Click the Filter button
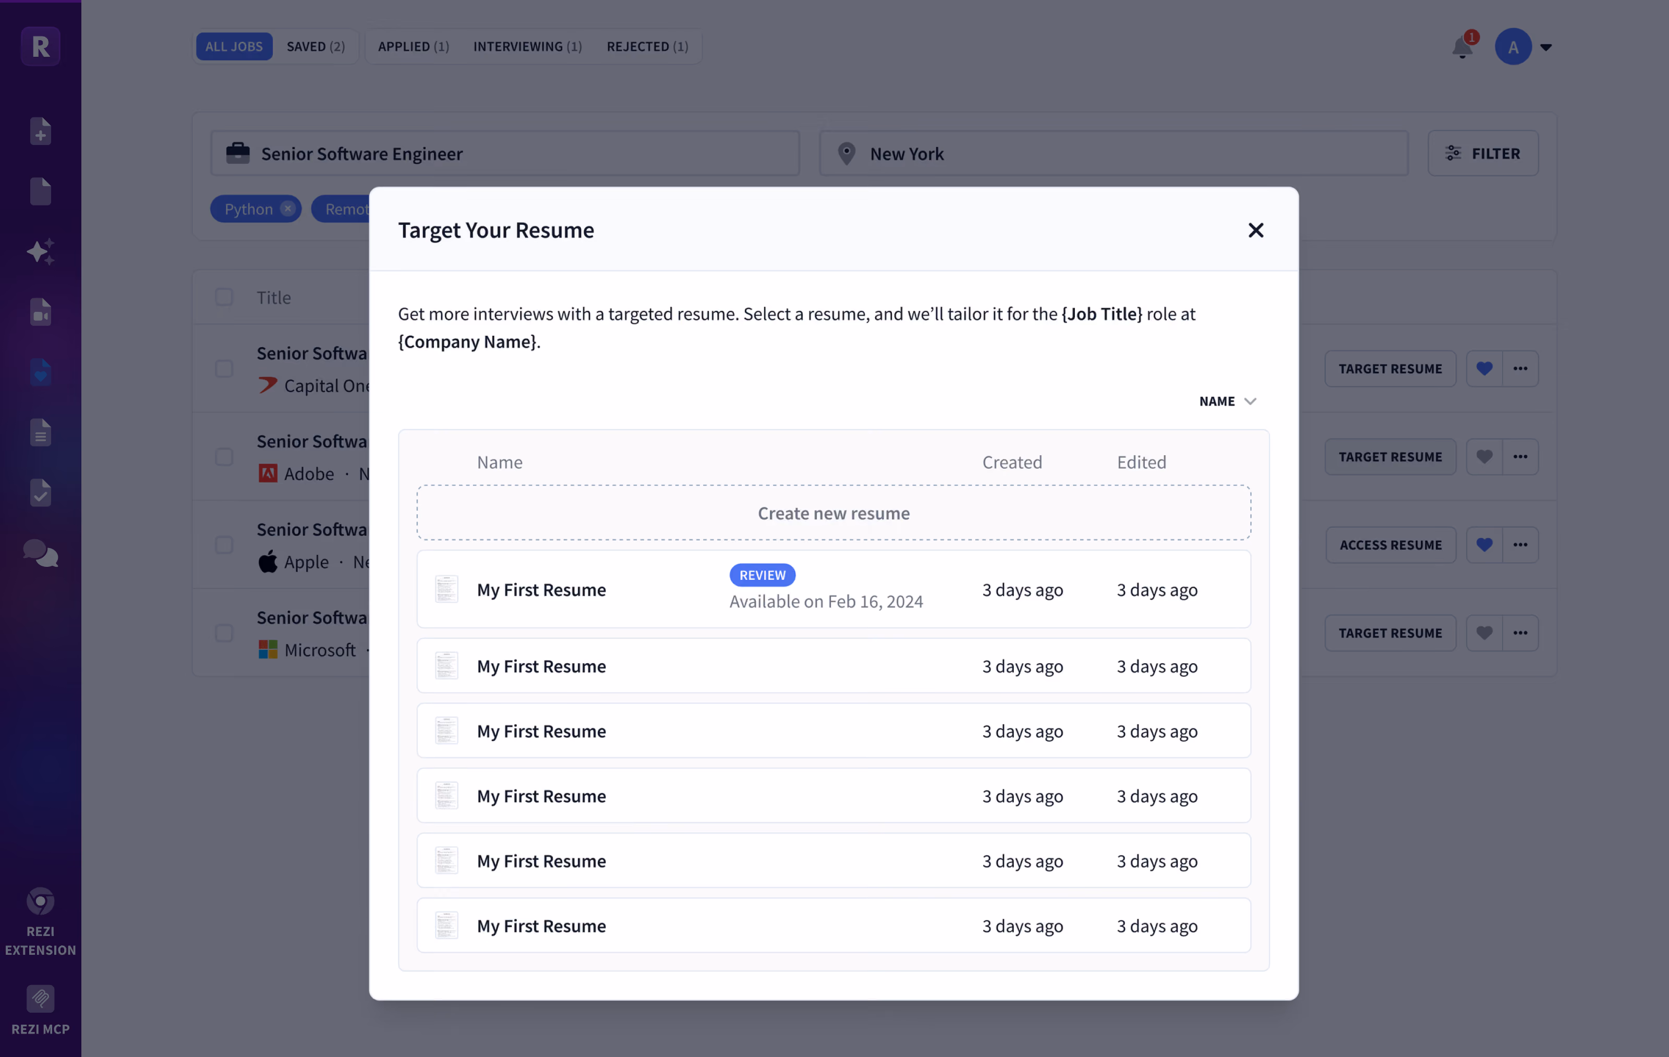The width and height of the screenshot is (1669, 1057). (1483, 153)
